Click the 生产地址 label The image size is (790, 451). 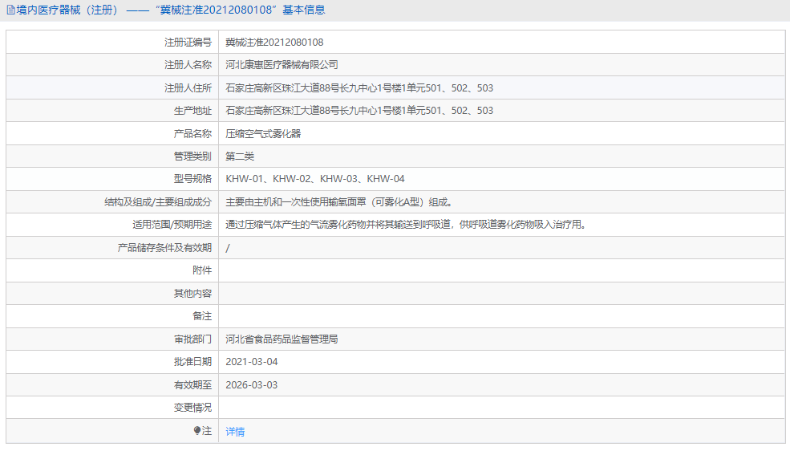click(192, 111)
